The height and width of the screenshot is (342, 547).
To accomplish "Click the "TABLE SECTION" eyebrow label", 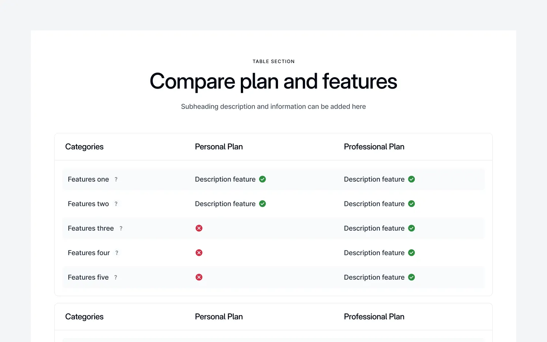I will (273, 62).
